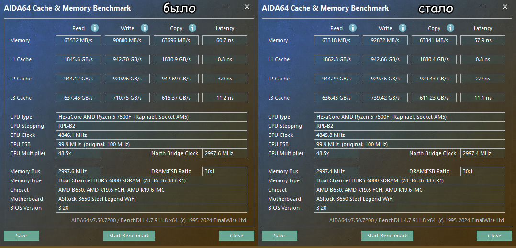Image resolution: width=516 pixels, height=248 pixels.
Task: Click BIOS Version 3.20 in left window
Action: 152,208
